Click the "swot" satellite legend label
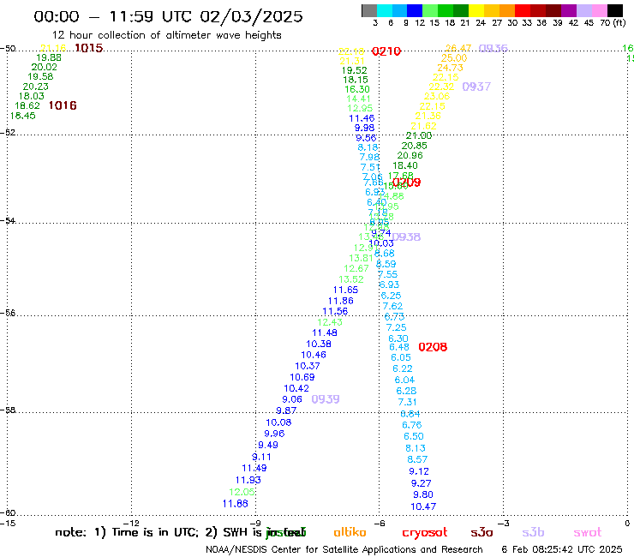 (x=588, y=532)
